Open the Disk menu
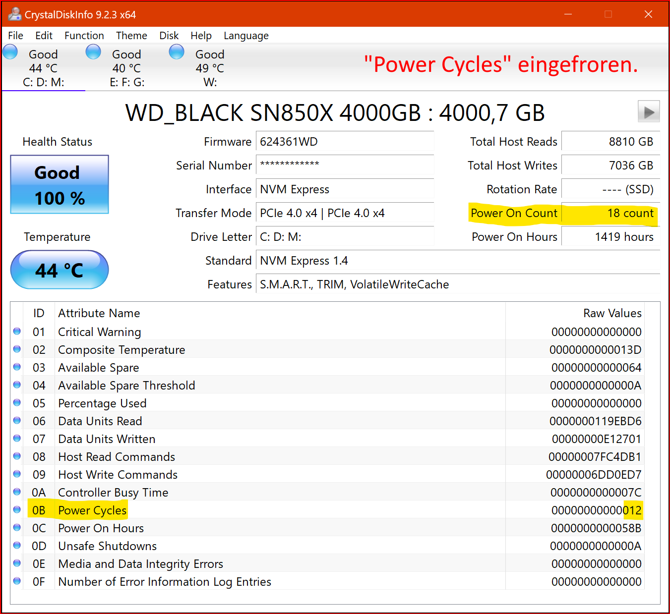The height and width of the screenshot is (614, 670). 169,36
